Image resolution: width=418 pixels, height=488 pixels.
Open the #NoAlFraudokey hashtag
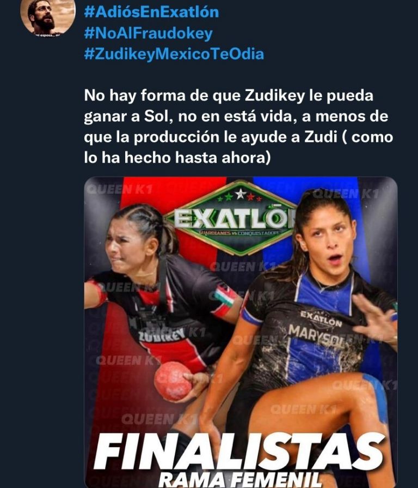(x=149, y=33)
